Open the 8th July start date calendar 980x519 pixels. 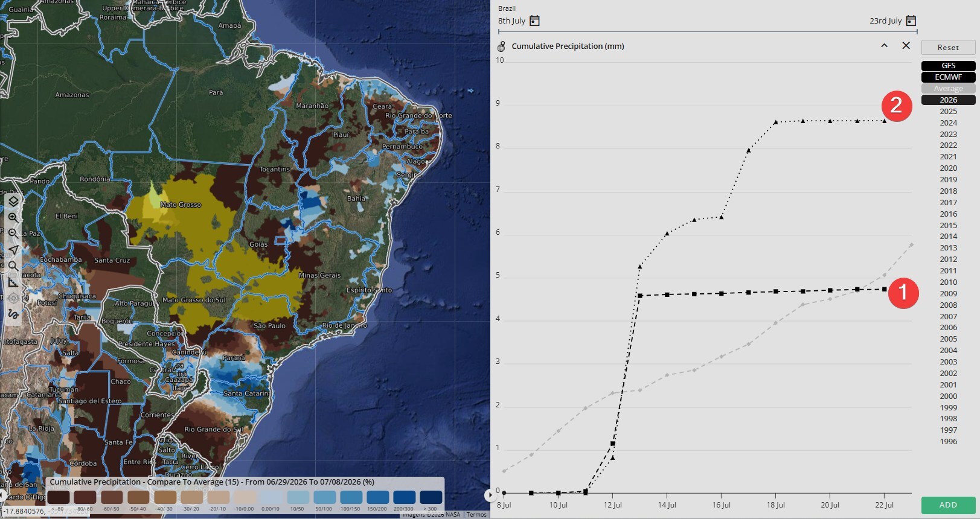(534, 21)
